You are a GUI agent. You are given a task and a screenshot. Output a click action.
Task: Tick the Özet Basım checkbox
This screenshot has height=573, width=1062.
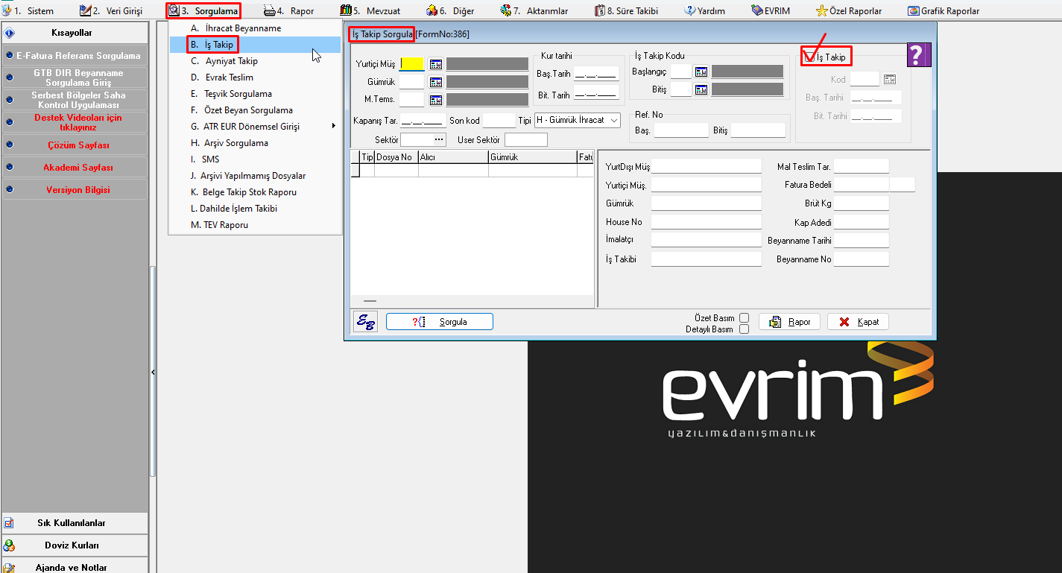(x=744, y=318)
